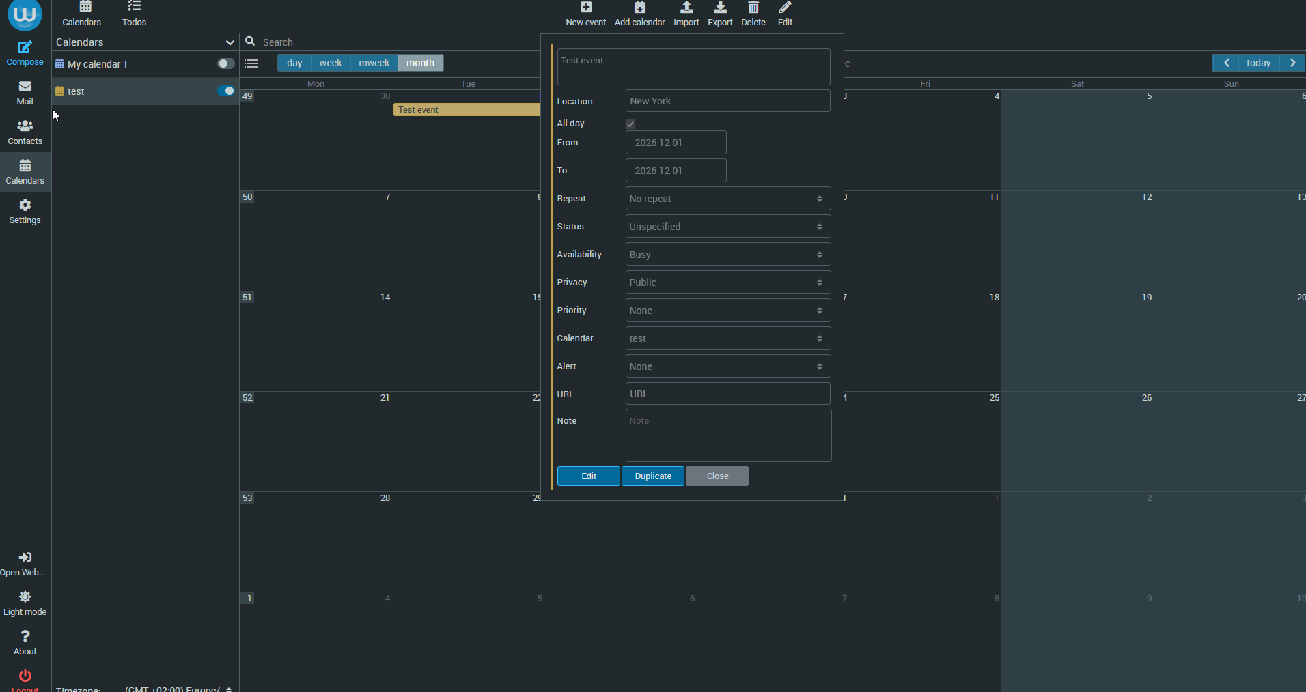Toggle the All day checkbox
This screenshot has width=1306, height=692.
coord(630,124)
